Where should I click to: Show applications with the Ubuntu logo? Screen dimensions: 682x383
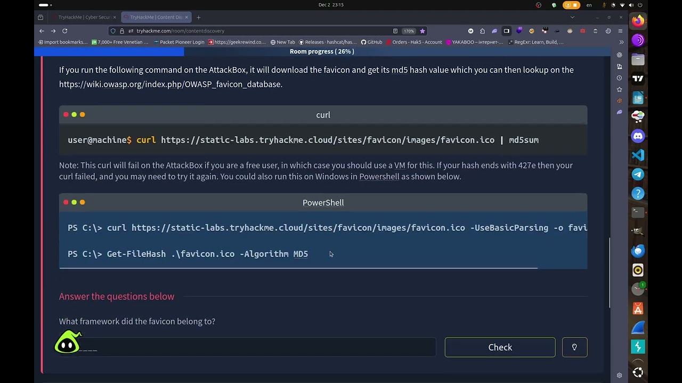638,372
